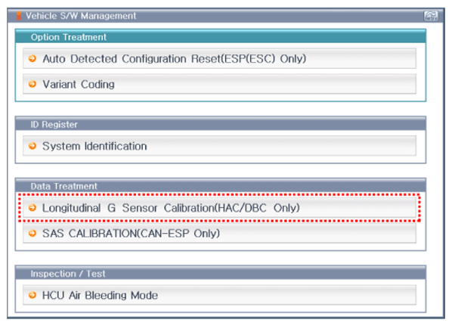Select the Variant Coding option
The width and height of the screenshot is (452, 326).
tap(219, 84)
